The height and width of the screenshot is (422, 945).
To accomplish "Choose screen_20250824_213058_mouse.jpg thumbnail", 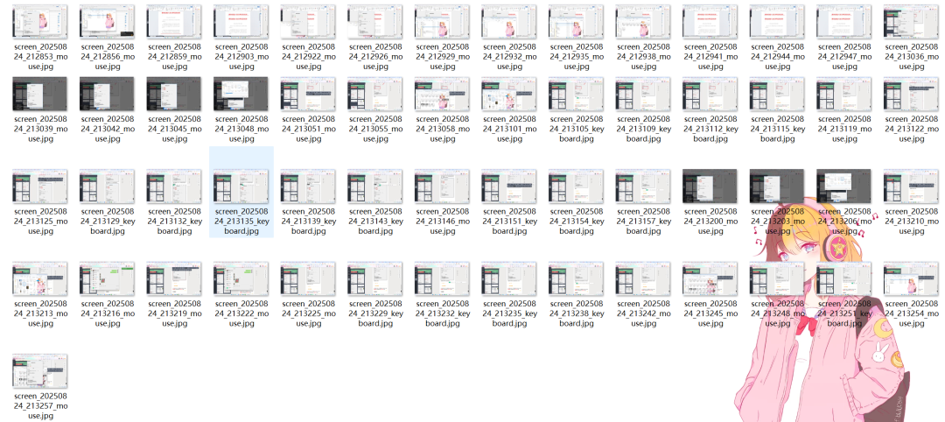I will coord(443,95).
